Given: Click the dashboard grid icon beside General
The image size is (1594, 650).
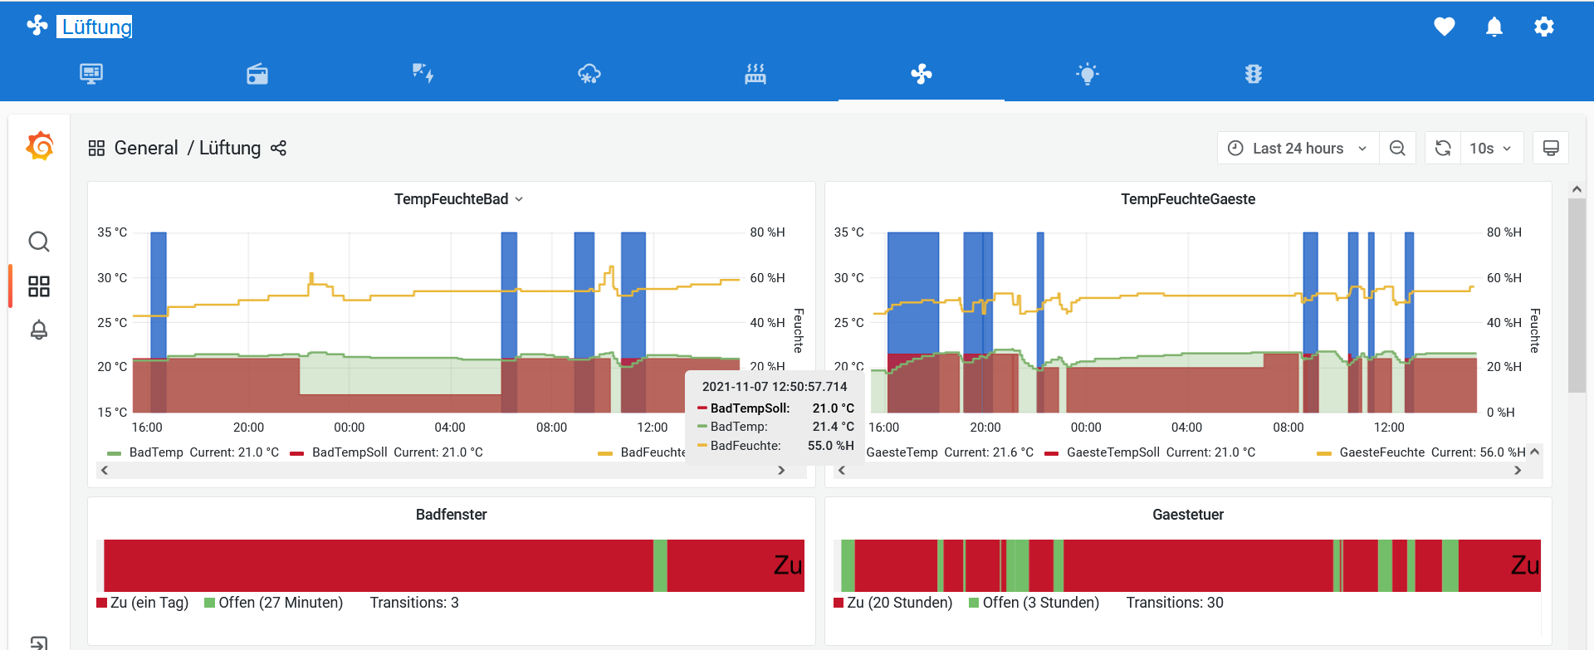Looking at the screenshot, I should pos(96,148).
